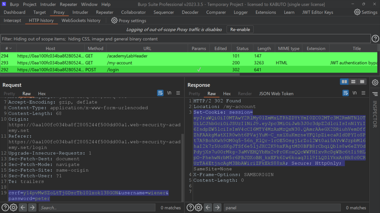The width and height of the screenshot is (380, 213).
Task: Open Request panel hamburger menu
Action: click(x=178, y=93)
